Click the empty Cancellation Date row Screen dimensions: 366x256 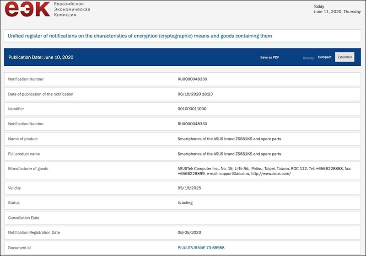183,218
